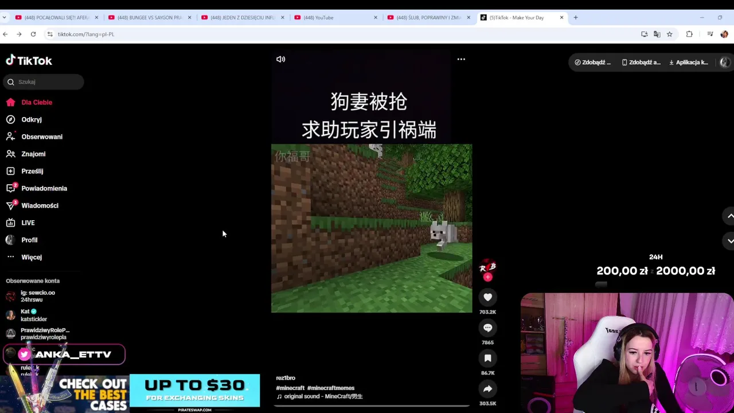Click the video progress bar
Viewport: 734px width, 413px height.
point(372,406)
